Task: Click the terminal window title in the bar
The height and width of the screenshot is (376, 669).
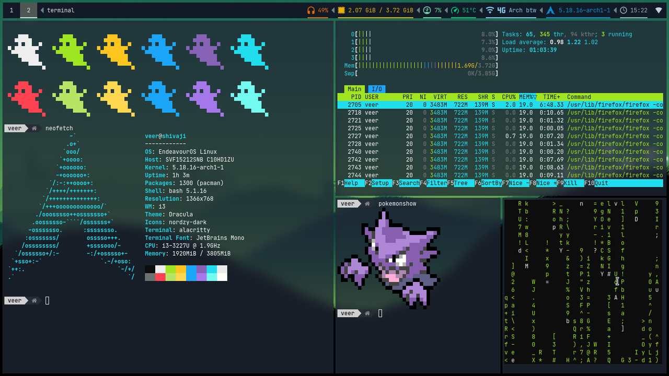Action: pyautogui.click(x=61, y=10)
